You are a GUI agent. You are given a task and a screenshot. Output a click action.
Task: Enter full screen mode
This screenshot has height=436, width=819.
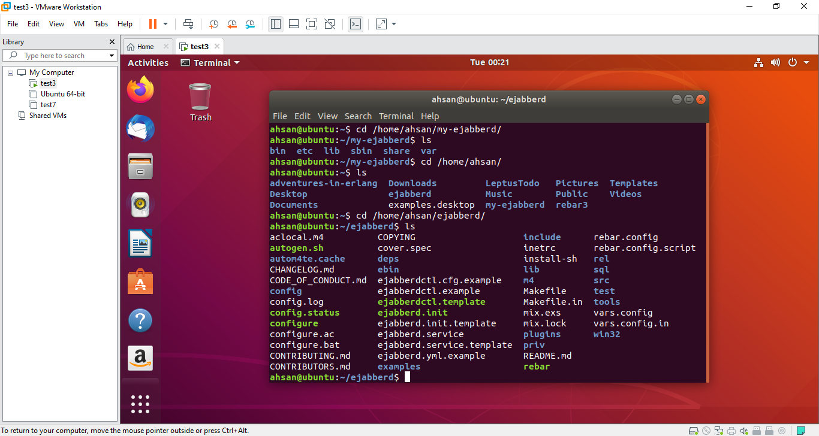point(312,24)
